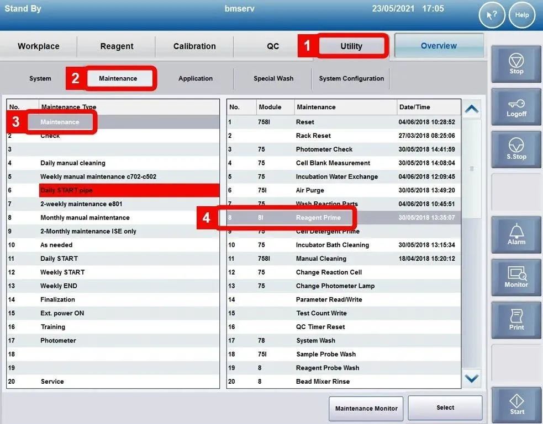543x424 pixels.
Task: Click the Maintenance Monitor button
Action: click(366, 409)
